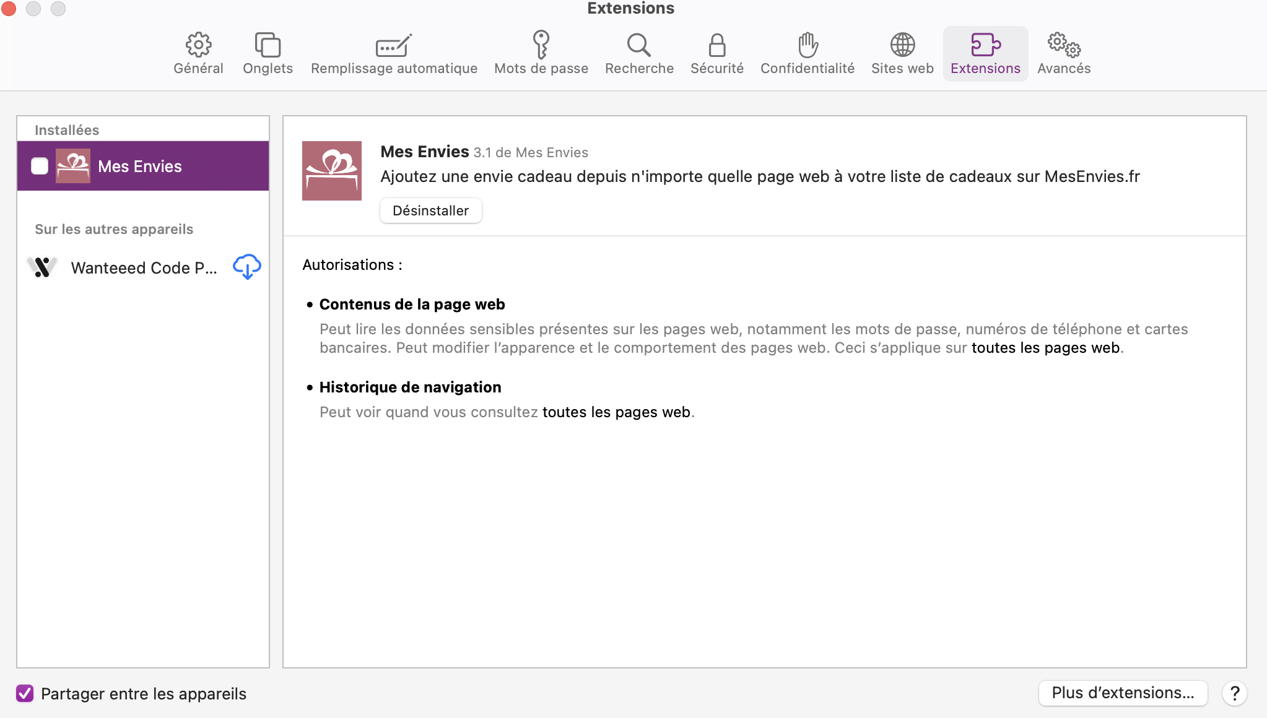Select Wanteeed Code P... in sidebar list
This screenshot has width=1267, height=718.
point(144,267)
